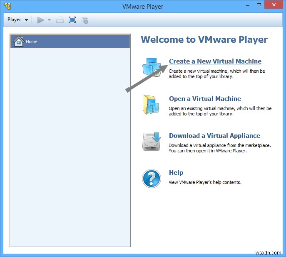Image resolution: width=286 pixels, height=257 pixels.
Task: Open the Help link
Action: tap(176, 172)
